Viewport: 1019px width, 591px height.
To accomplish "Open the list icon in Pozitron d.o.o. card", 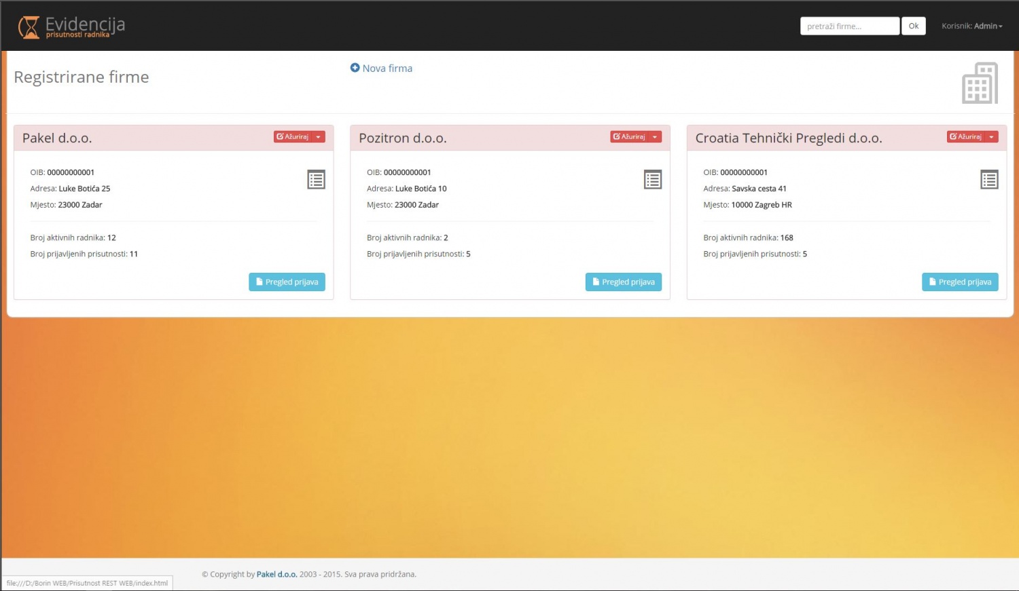I will click(x=653, y=180).
